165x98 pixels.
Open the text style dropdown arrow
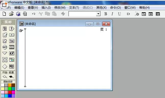coord(98,14)
